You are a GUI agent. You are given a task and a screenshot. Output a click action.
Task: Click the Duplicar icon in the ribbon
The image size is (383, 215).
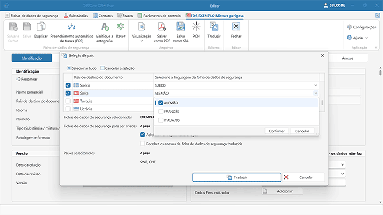point(41,26)
